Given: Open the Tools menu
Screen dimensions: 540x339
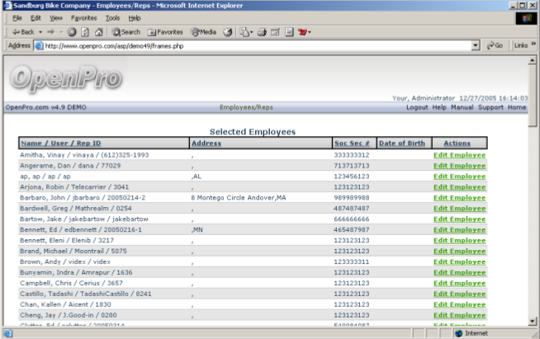Looking at the screenshot, I should click(x=112, y=17).
